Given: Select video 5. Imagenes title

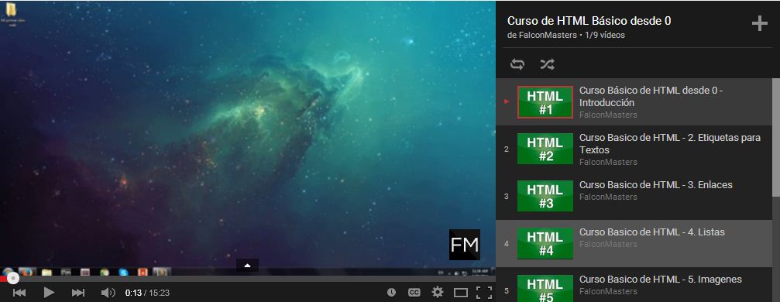Looking at the screenshot, I should 660,279.
